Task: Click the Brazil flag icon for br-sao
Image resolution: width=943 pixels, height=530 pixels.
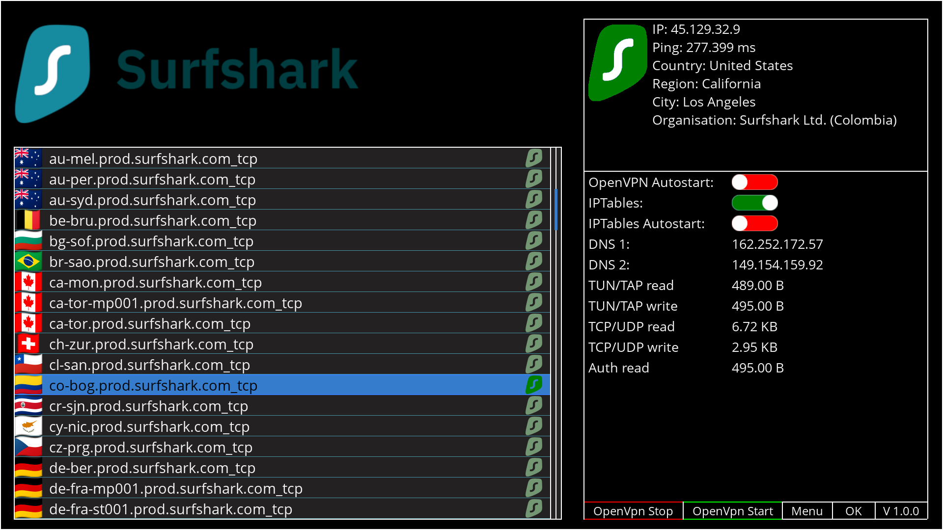Action: click(x=28, y=261)
